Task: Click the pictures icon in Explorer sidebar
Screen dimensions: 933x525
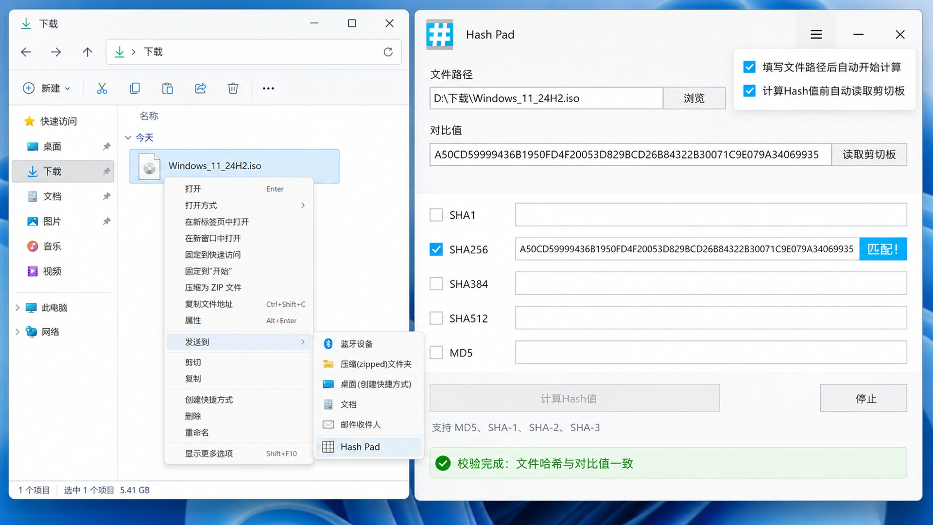Action: (33, 222)
